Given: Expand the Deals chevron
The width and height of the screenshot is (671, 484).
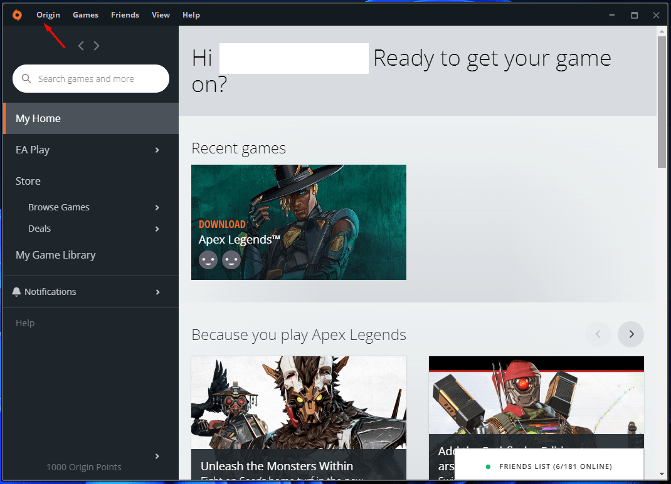Looking at the screenshot, I should [x=157, y=229].
